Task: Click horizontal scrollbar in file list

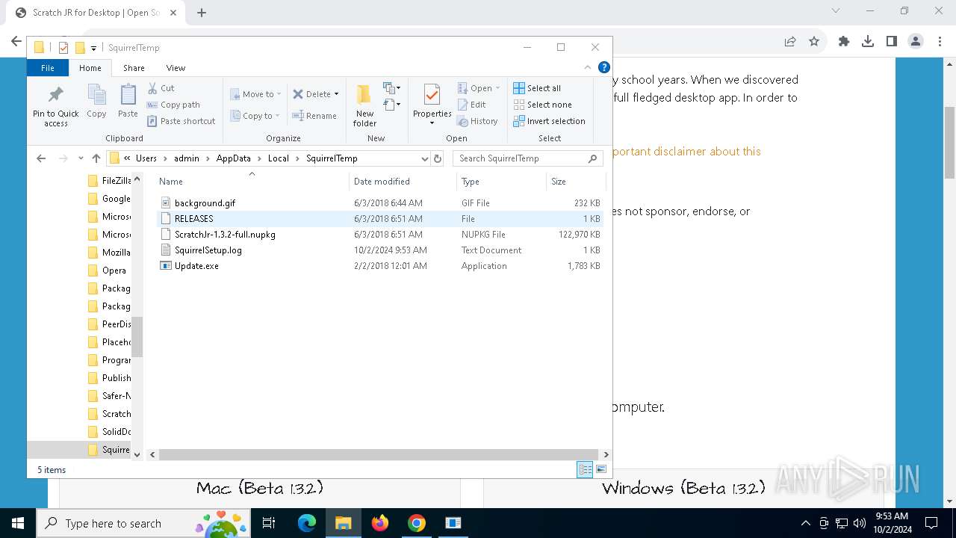Action: tap(379, 454)
